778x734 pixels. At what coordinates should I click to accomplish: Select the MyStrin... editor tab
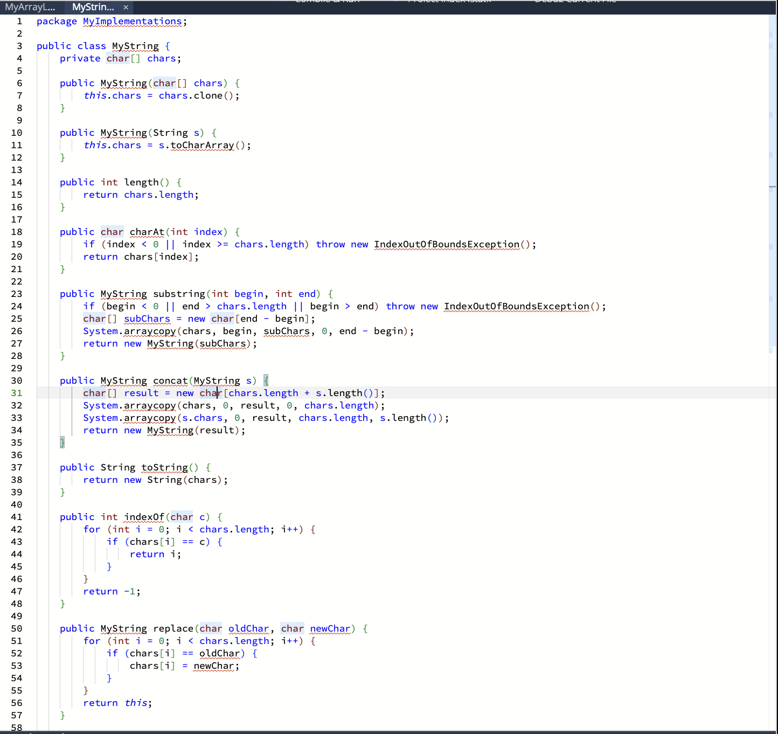click(x=93, y=7)
